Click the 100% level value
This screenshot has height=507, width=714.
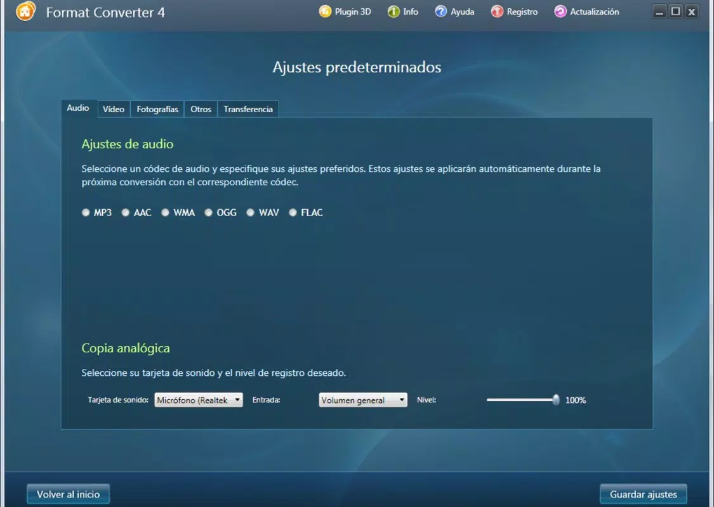[576, 400]
